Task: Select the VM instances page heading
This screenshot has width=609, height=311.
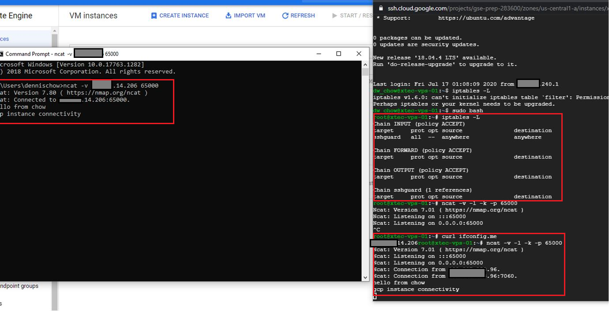Action: (x=94, y=15)
